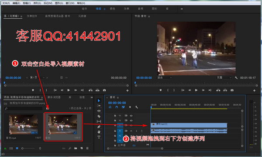Select the Ripple Edit tool
The image size is (262, 157).
[99, 111]
